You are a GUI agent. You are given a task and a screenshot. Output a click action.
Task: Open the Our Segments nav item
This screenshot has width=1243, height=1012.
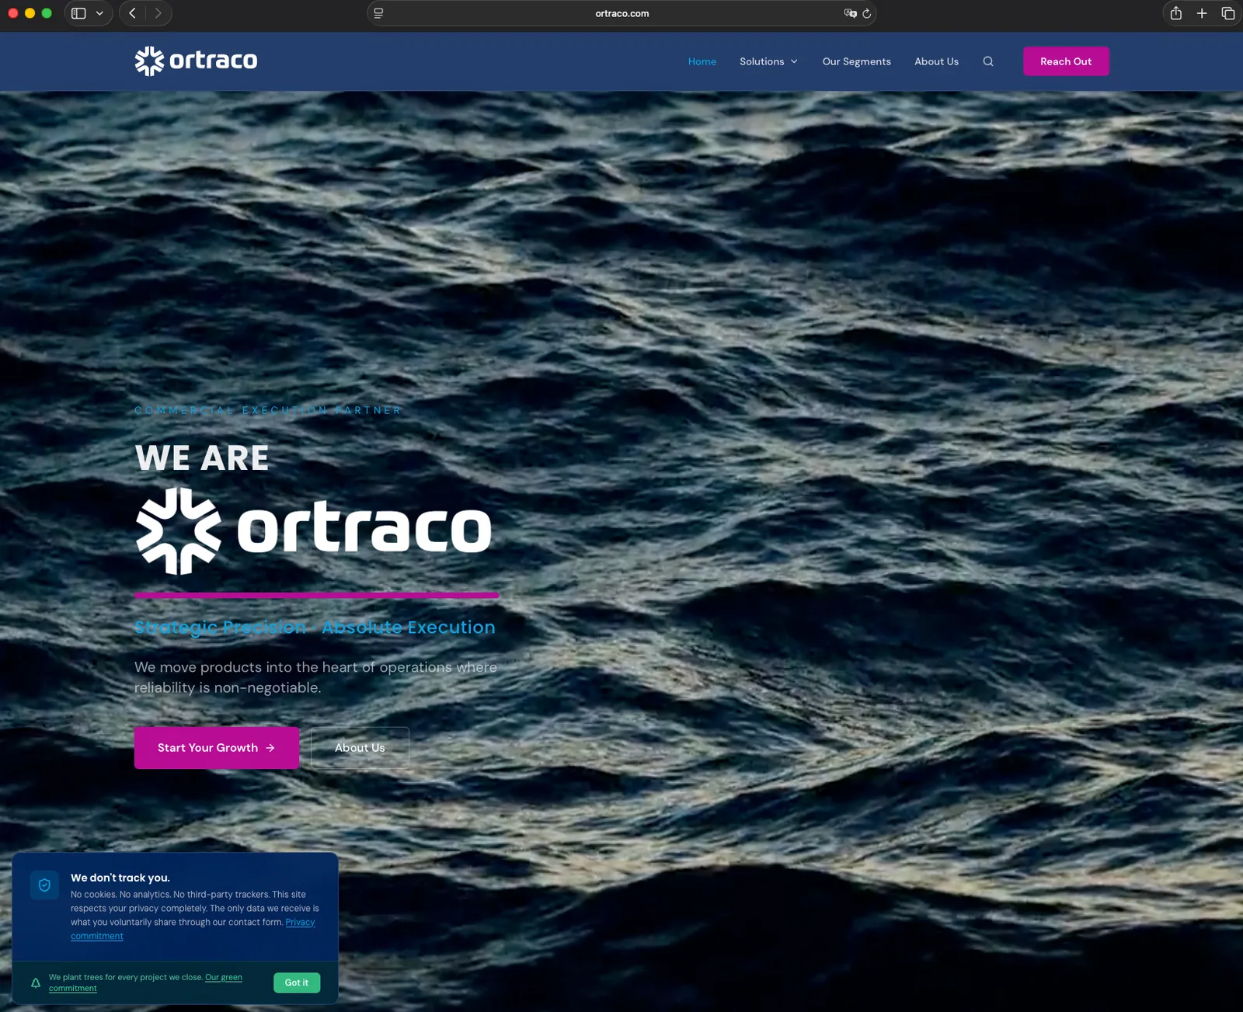pos(857,61)
